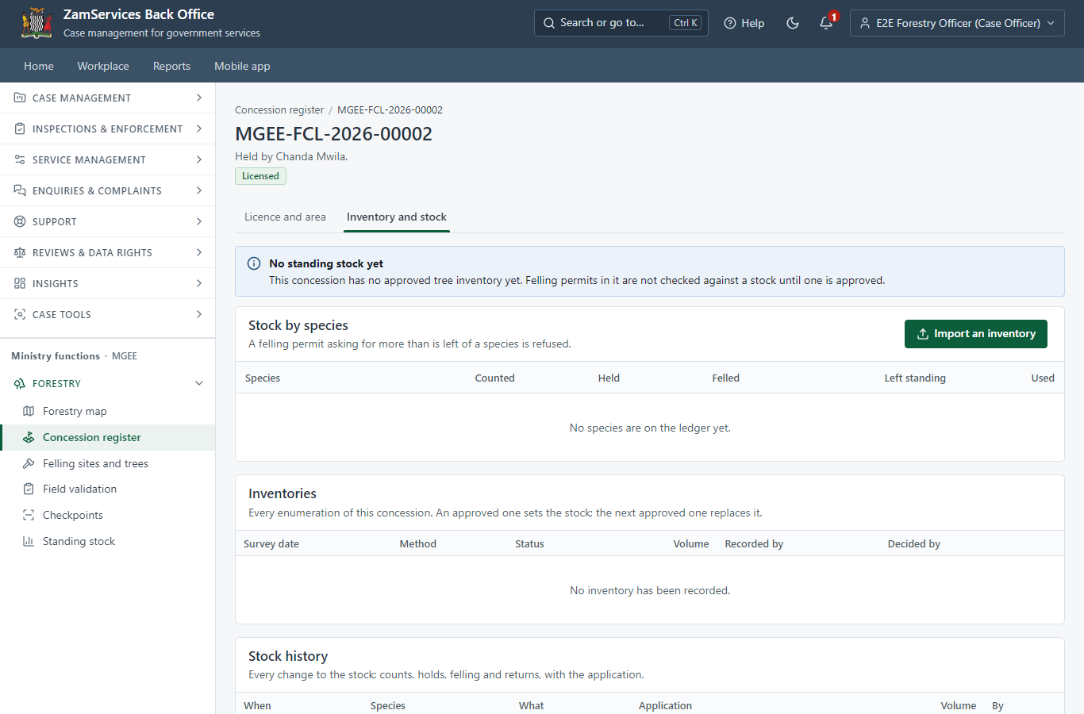Click the Search or go to field

point(621,23)
